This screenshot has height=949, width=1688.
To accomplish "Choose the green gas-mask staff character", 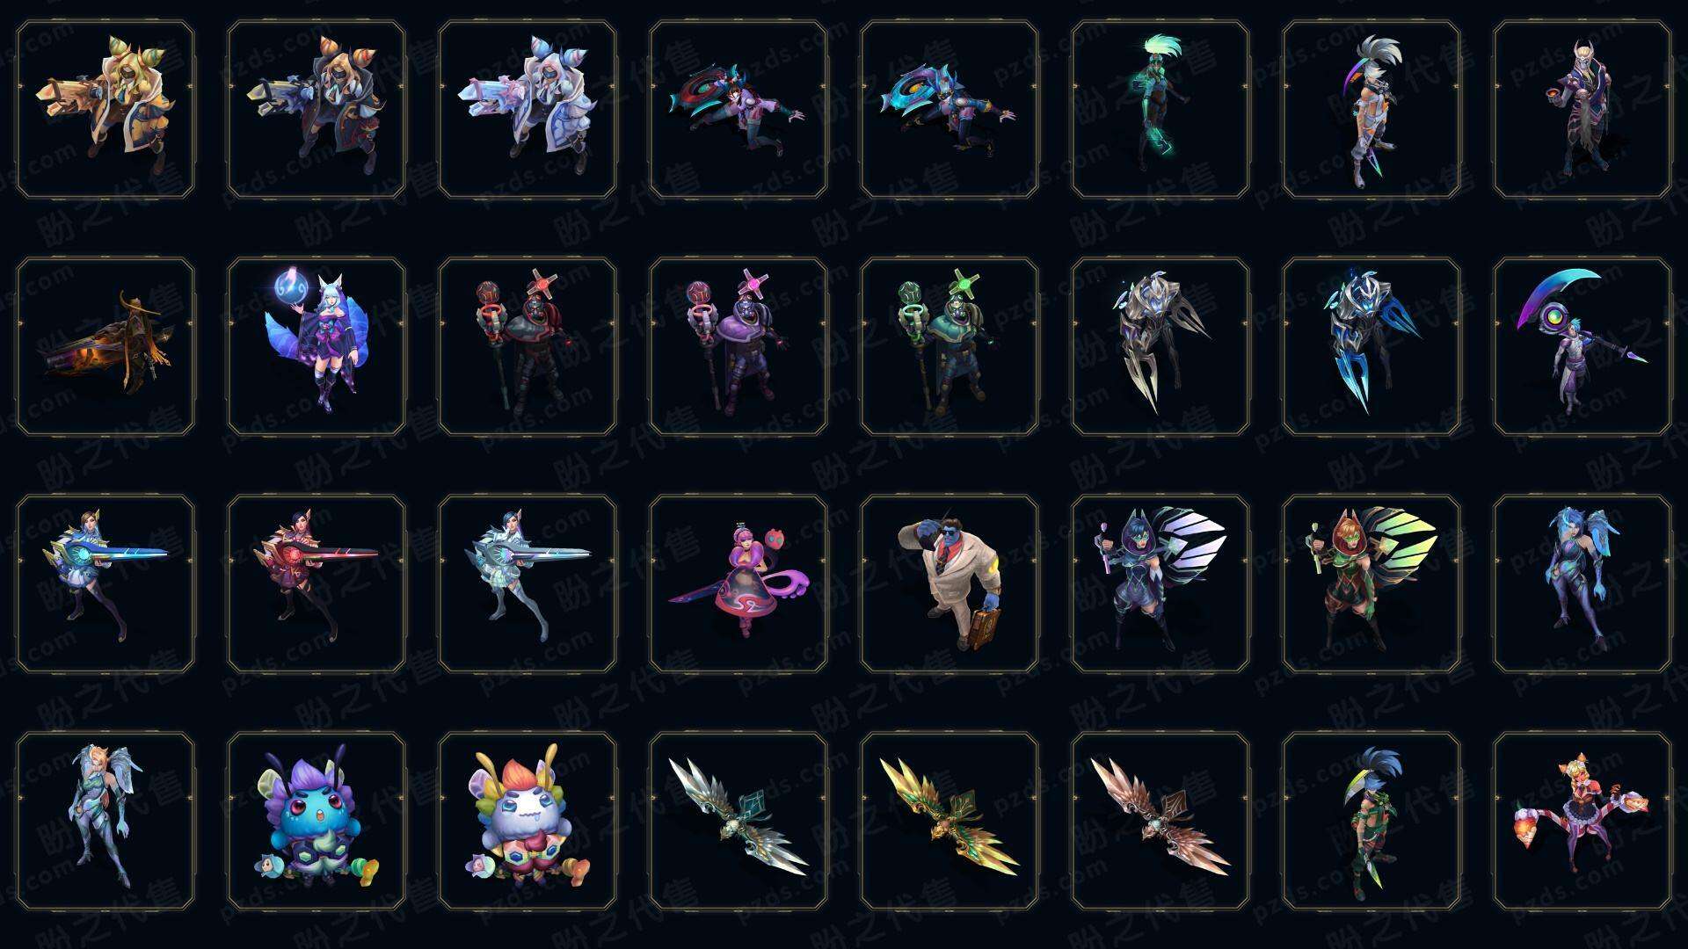I will coord(949,346).
